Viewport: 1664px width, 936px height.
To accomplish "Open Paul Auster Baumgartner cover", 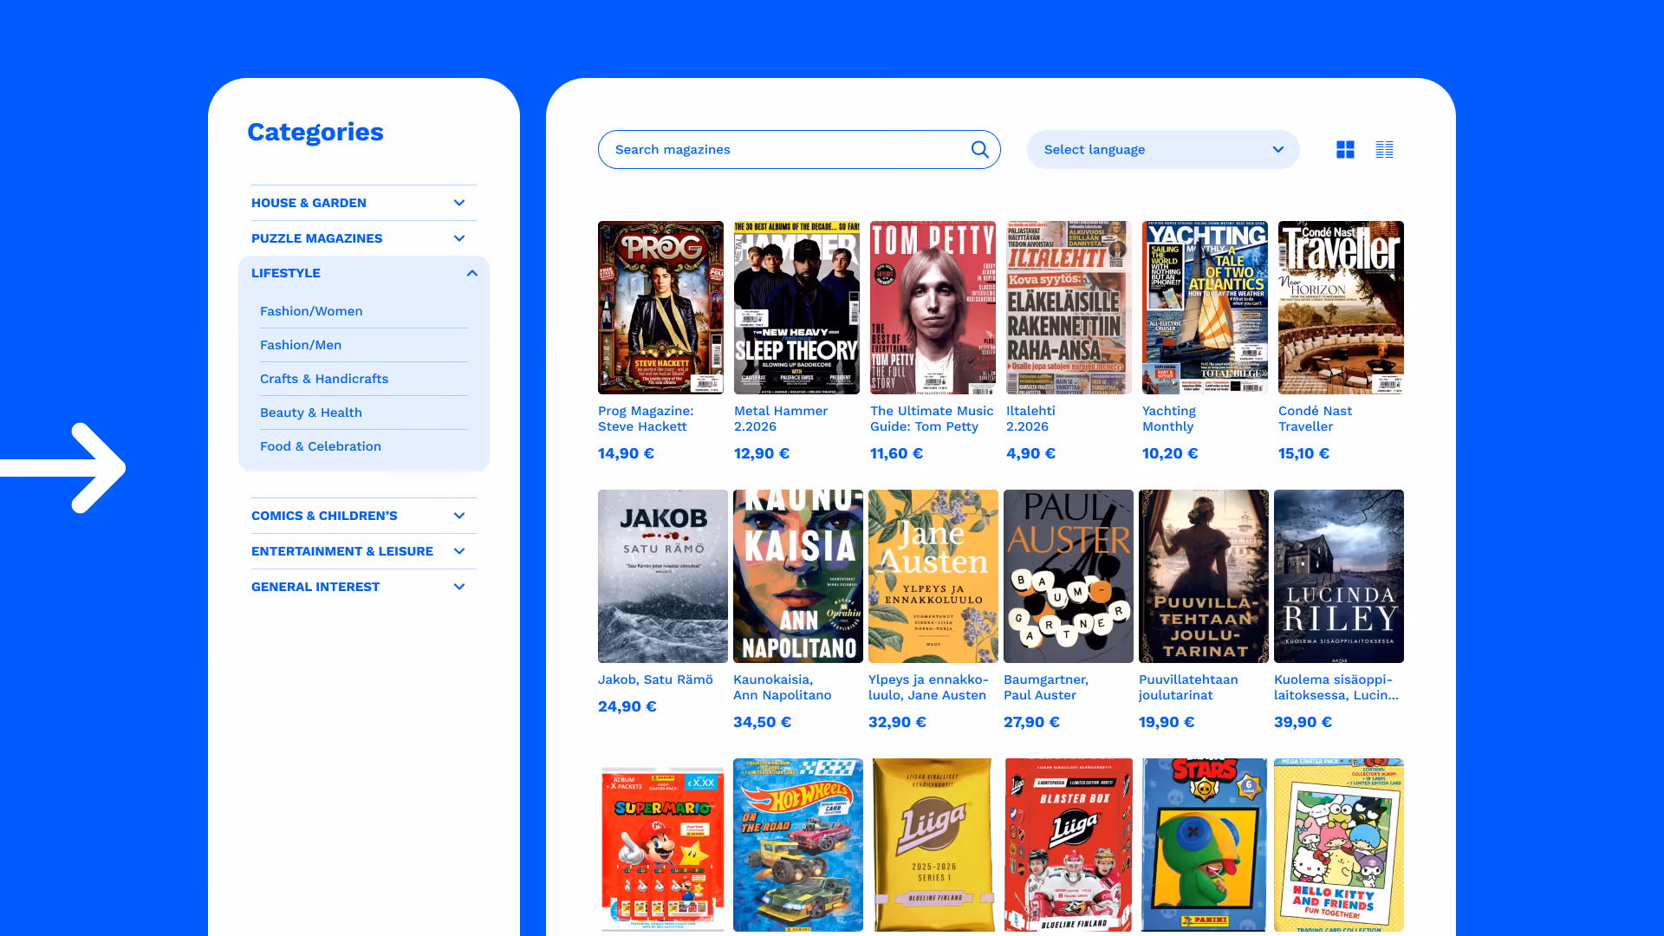I will (x=1069, y=576).
